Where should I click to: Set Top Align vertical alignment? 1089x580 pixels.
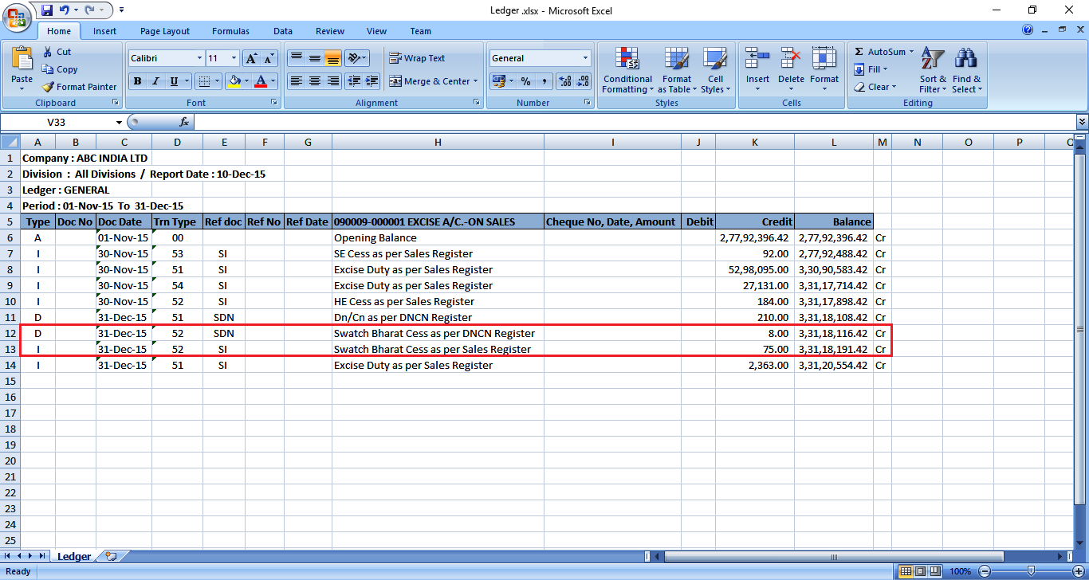(296, 58)
